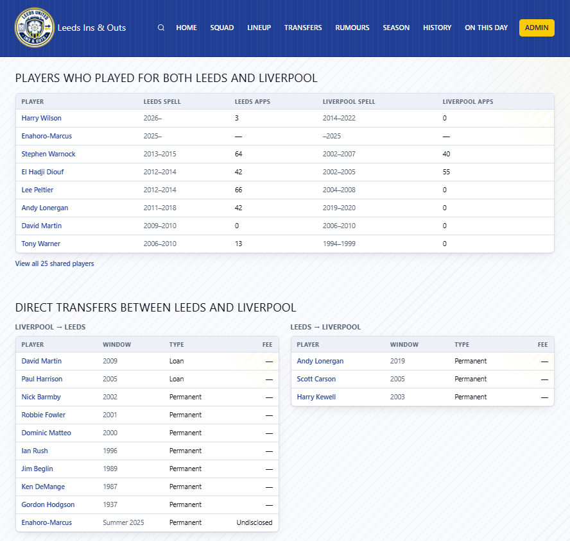Viewport: 570px width, 541px height.
Task: Click the Direct Transfers section heading
Action: [155, 308]
